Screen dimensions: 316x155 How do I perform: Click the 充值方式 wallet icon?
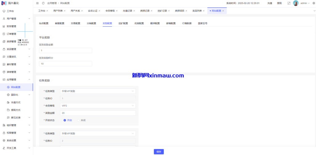click(x=8, y=103)
